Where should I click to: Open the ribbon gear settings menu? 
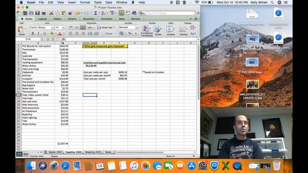(x=196, y=19)
